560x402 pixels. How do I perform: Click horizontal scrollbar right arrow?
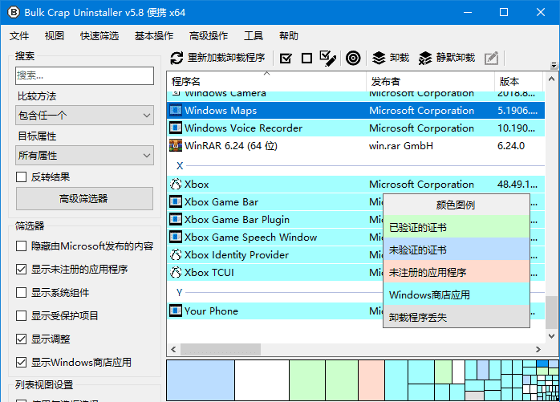tap(538, 349)
